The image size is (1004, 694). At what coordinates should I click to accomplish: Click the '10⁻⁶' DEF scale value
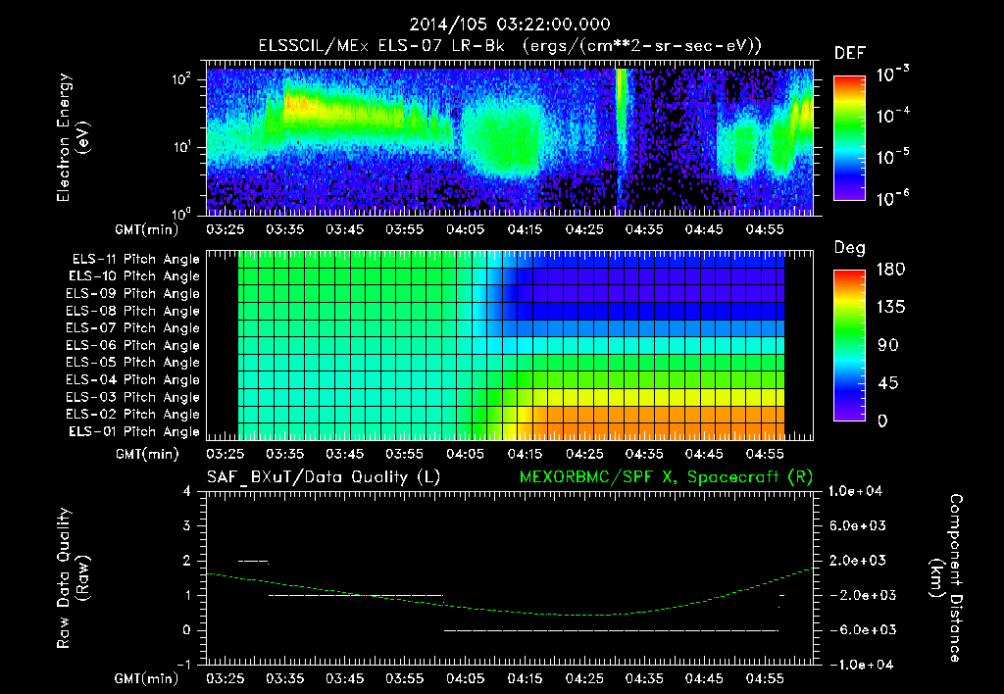[x=892, y=198]
